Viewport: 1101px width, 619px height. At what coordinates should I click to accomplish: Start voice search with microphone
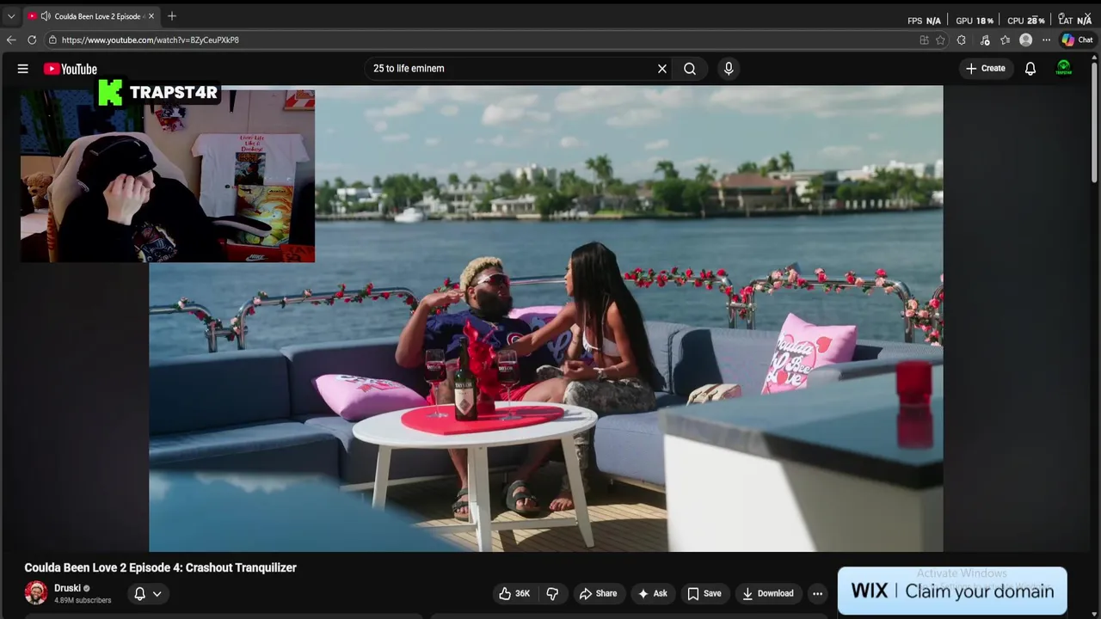(x=729, y=69)
